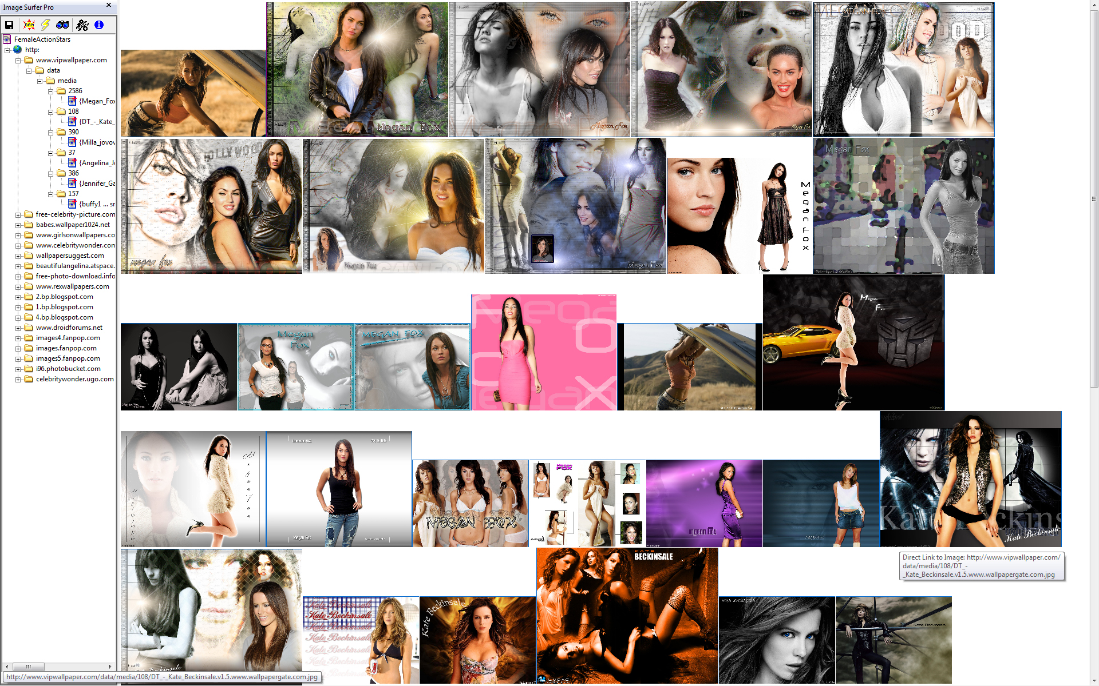
Task: Click the gallery vertical scrollbar thumb
Action: [x=1094, y=199]
